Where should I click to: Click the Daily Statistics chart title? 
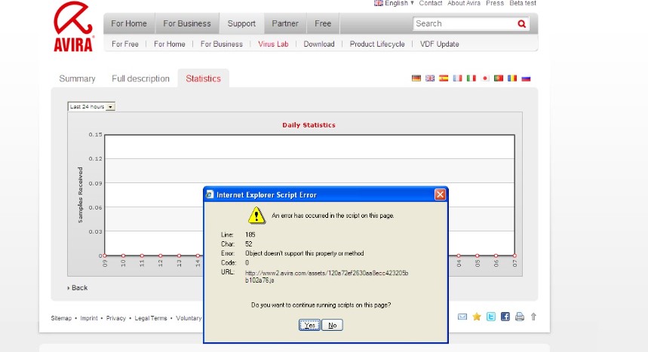[309, 125]
